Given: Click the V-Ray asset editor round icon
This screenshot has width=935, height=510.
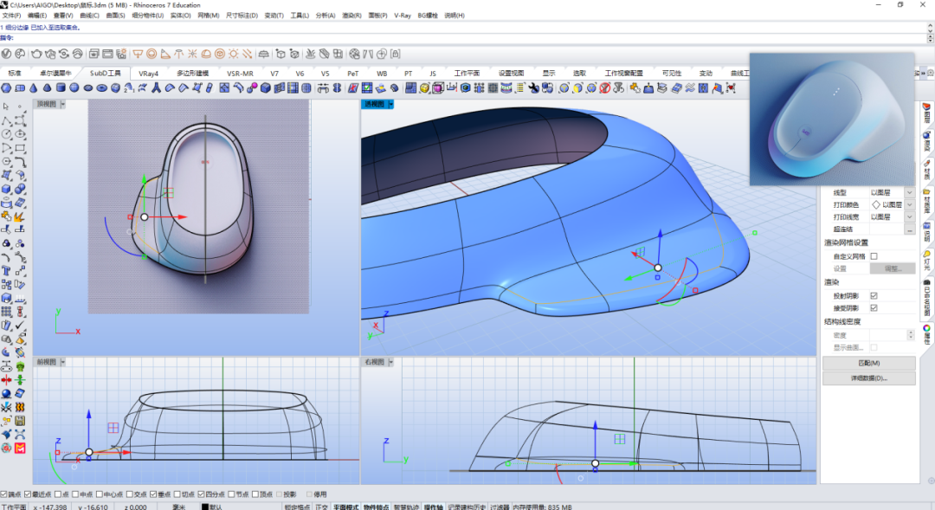Looking at the screenshot, I should pyautogui.click(x=6, y=54).
